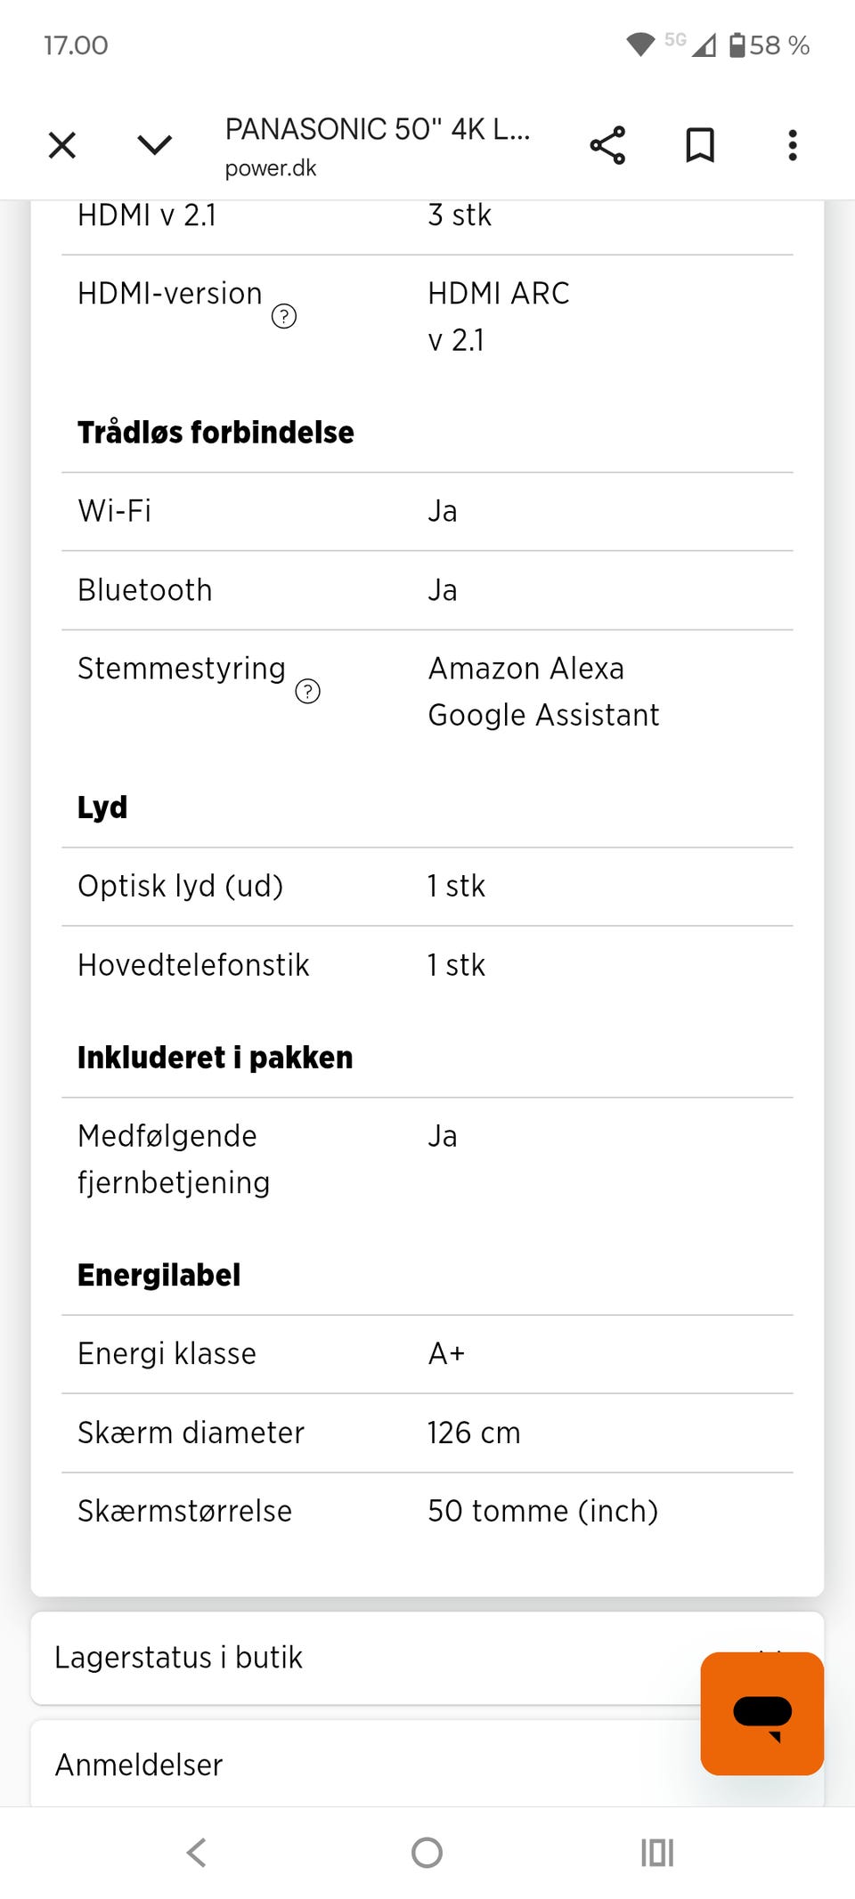
Task: Expand the Anmeldelser section
Action: (x=356, y=1765)
